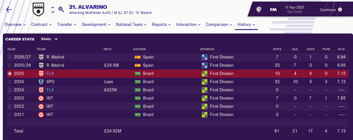Screen dimensions: 353x140
Task: Expand the Development dropdown menu
Action: [96, 25]
